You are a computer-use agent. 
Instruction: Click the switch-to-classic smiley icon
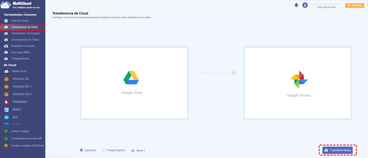[x=6, y=146]
